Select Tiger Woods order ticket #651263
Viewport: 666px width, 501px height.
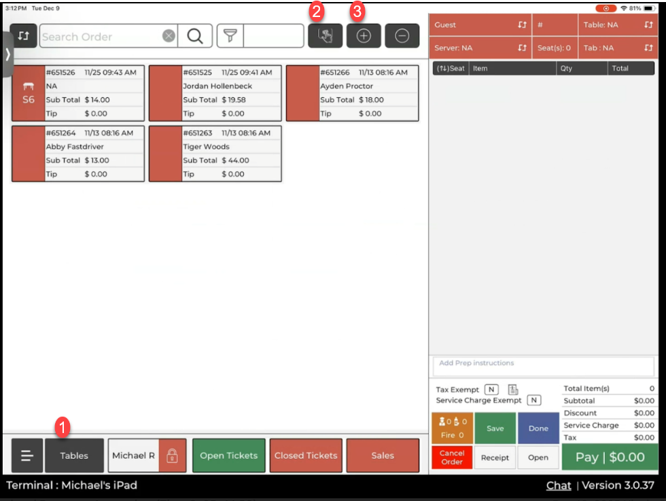[x=215, y=154]
